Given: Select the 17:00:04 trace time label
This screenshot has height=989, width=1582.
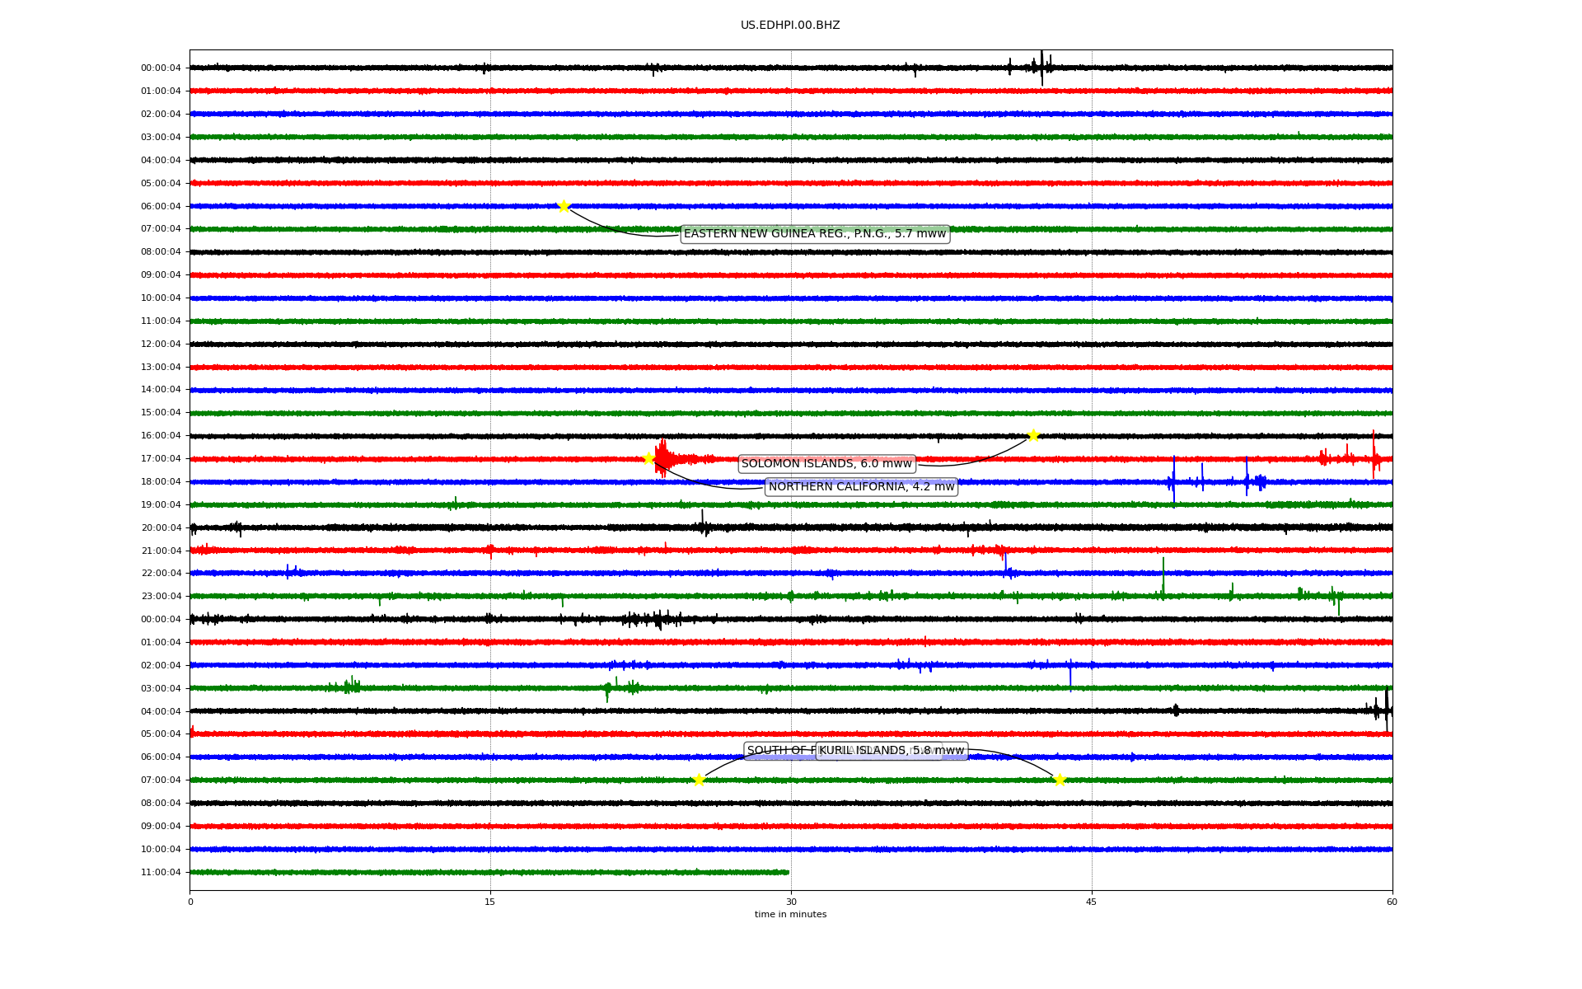Looking at the screenshot, I should [161, 459].
